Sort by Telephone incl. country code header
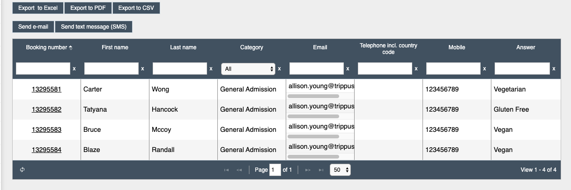The height and width of the screenshot is (190, 571). [388, 49]
